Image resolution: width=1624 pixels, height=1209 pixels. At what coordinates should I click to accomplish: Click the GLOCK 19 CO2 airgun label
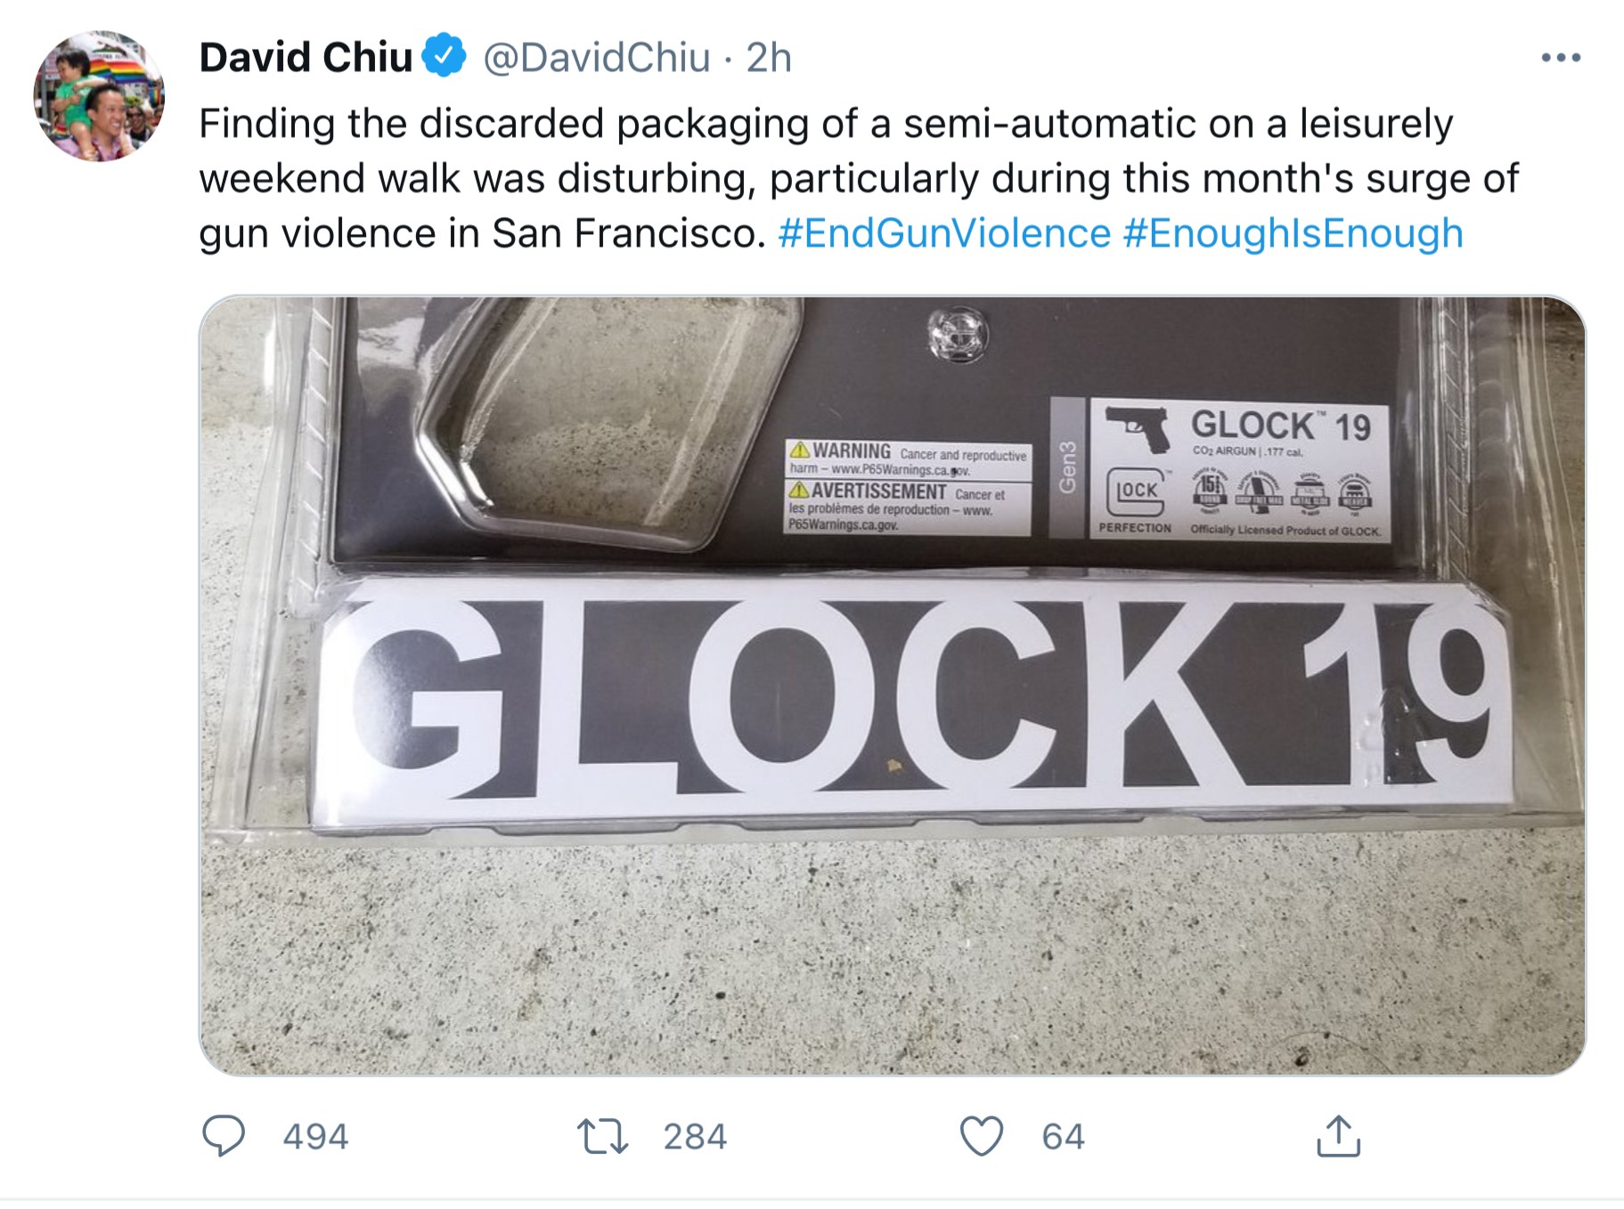(1240, 469)
